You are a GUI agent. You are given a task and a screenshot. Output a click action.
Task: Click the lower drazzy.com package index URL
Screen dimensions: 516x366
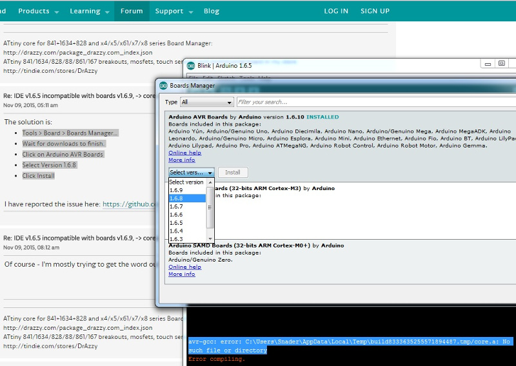(x=77, y=327)
